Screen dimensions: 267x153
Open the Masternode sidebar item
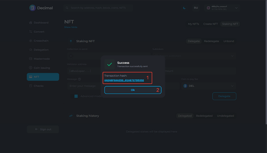43,59
